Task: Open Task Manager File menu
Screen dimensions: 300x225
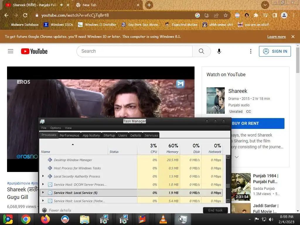Action: click(x=44, y=128)
